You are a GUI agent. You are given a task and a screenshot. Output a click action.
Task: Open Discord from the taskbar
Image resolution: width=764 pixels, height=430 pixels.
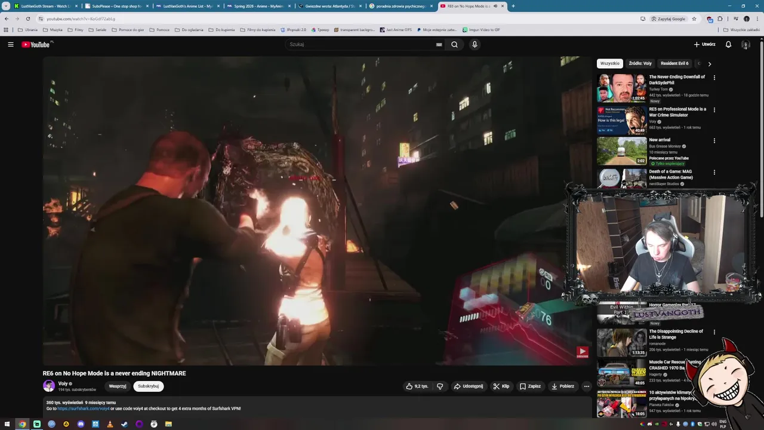(81, 424)
